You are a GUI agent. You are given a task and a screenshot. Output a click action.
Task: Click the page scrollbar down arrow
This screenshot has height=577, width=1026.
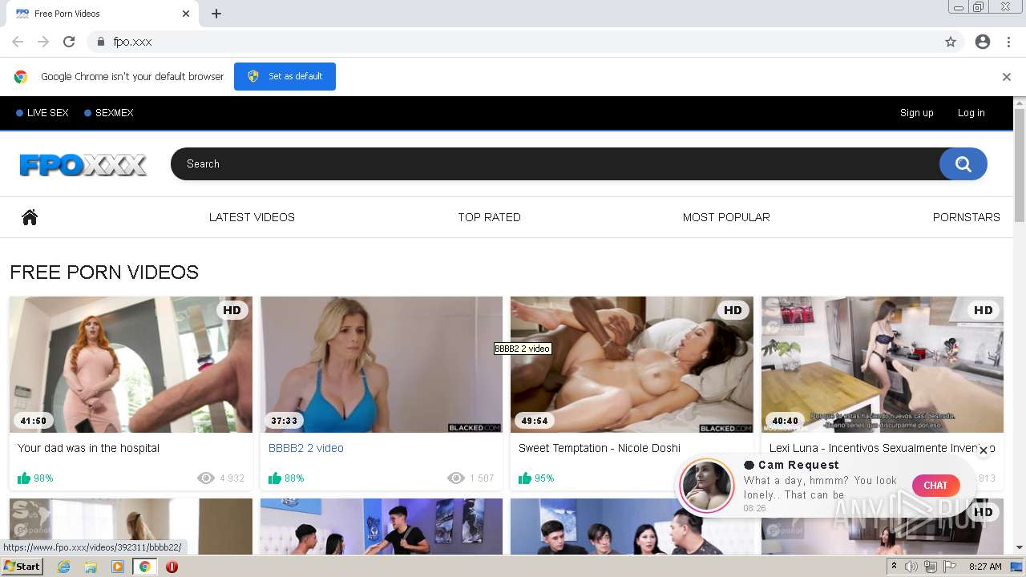tap(1020, 548)
